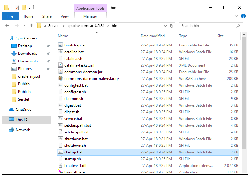The width and height of the screenshot is (250, 178).
Task: Switch to the Share ribbon tab
Action: (47, 16)
